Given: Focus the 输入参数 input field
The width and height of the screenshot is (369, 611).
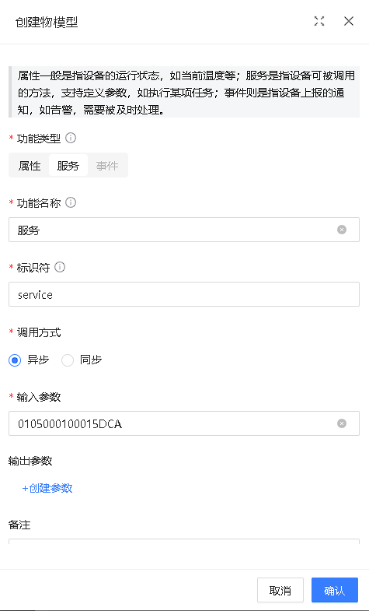Looking at the screenshot, I should click(184, 423).
